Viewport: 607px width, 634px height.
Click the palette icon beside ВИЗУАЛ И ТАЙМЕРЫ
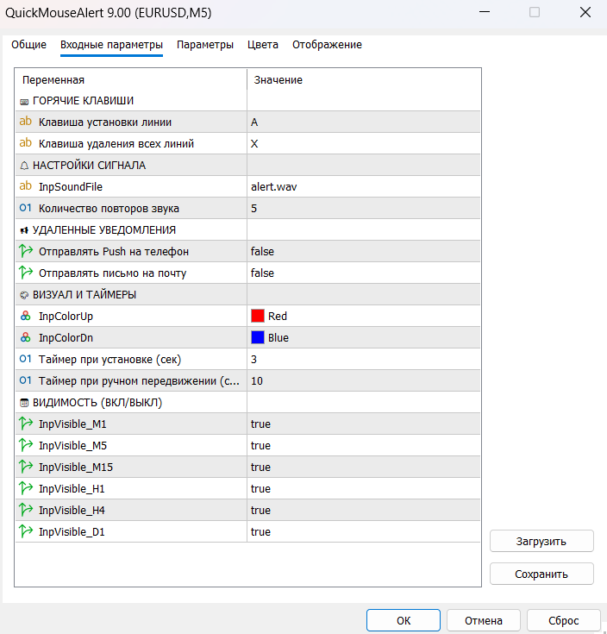coord(24,295)
